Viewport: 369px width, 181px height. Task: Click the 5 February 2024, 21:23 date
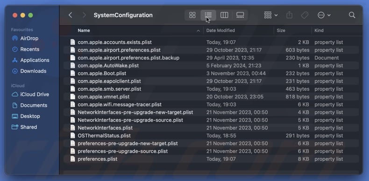coord(234,65)
